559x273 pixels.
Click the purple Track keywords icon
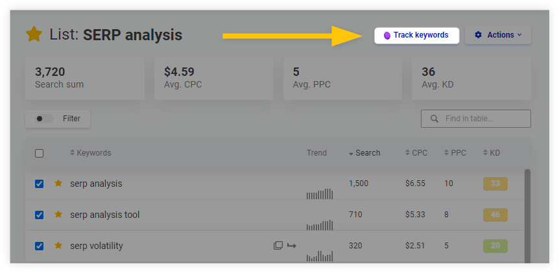[x=387, y=36]
